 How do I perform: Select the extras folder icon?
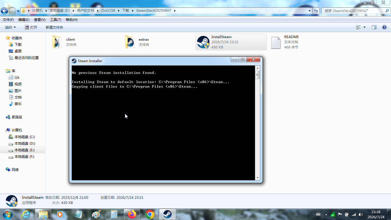click(129, 42)
